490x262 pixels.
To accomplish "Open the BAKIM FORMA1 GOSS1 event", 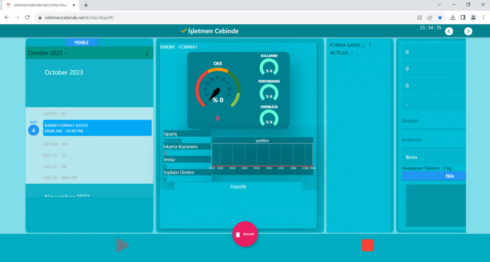I will [97, 128].
